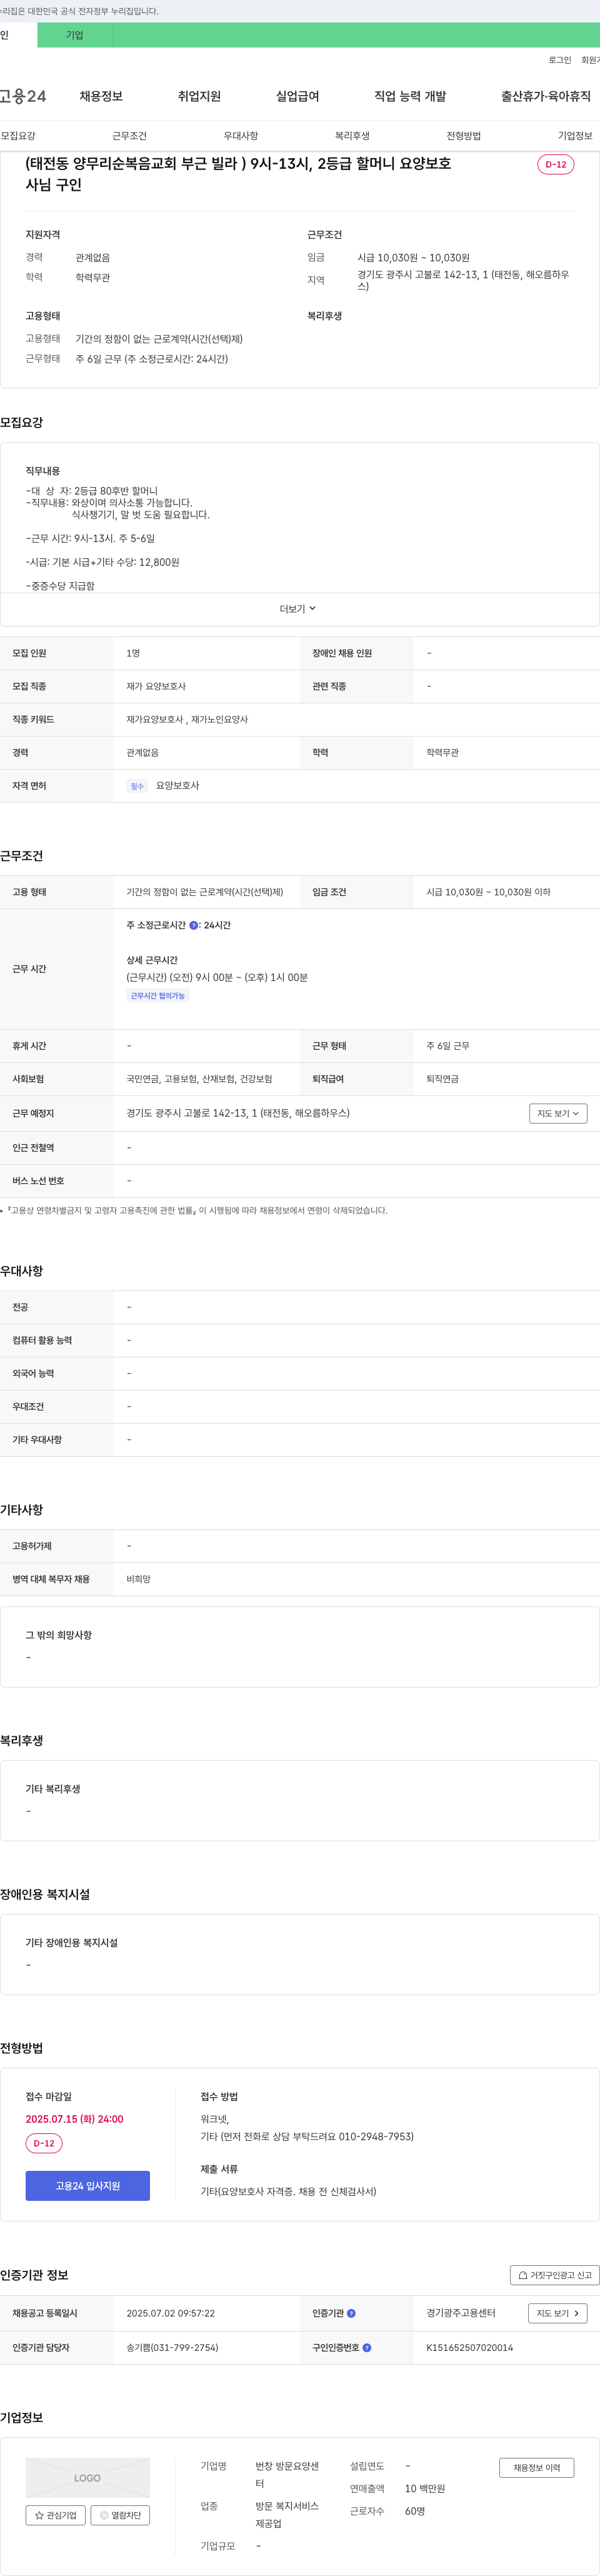Click the job posting title heading
This screenshot has width=600, height=2576.
(238, 174)
